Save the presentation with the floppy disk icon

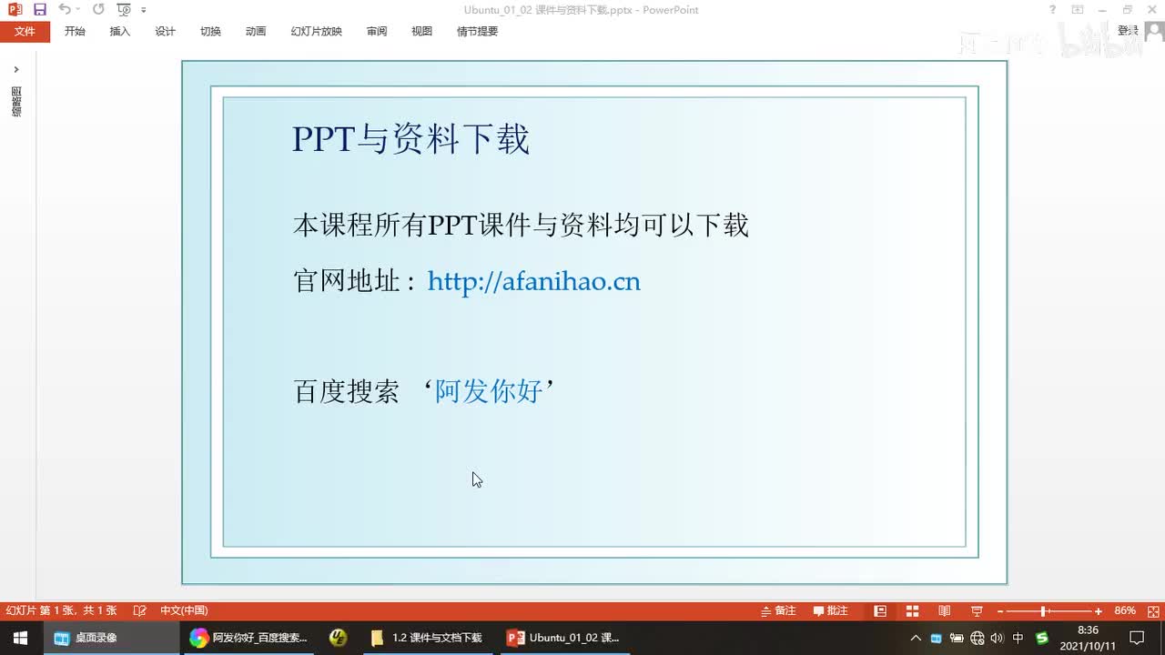(x=39, y=10)
